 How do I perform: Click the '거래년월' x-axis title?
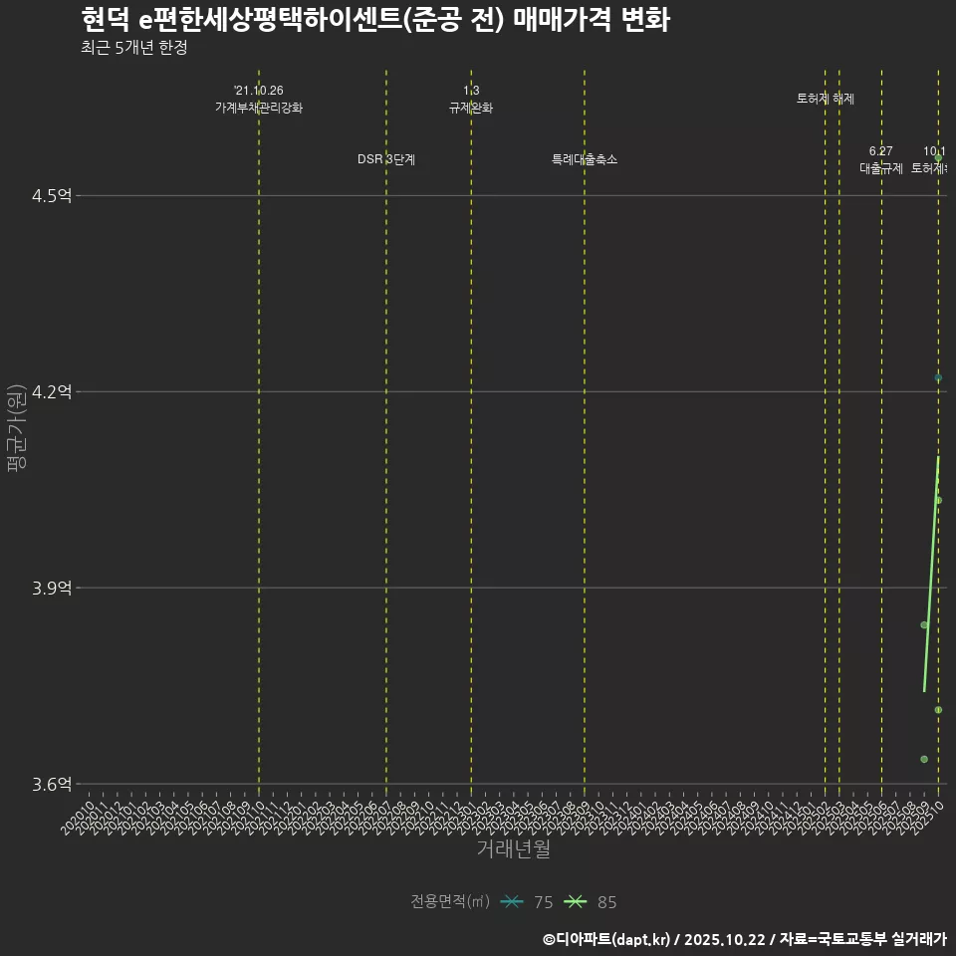pyautogui.click(x=513, y=848)
